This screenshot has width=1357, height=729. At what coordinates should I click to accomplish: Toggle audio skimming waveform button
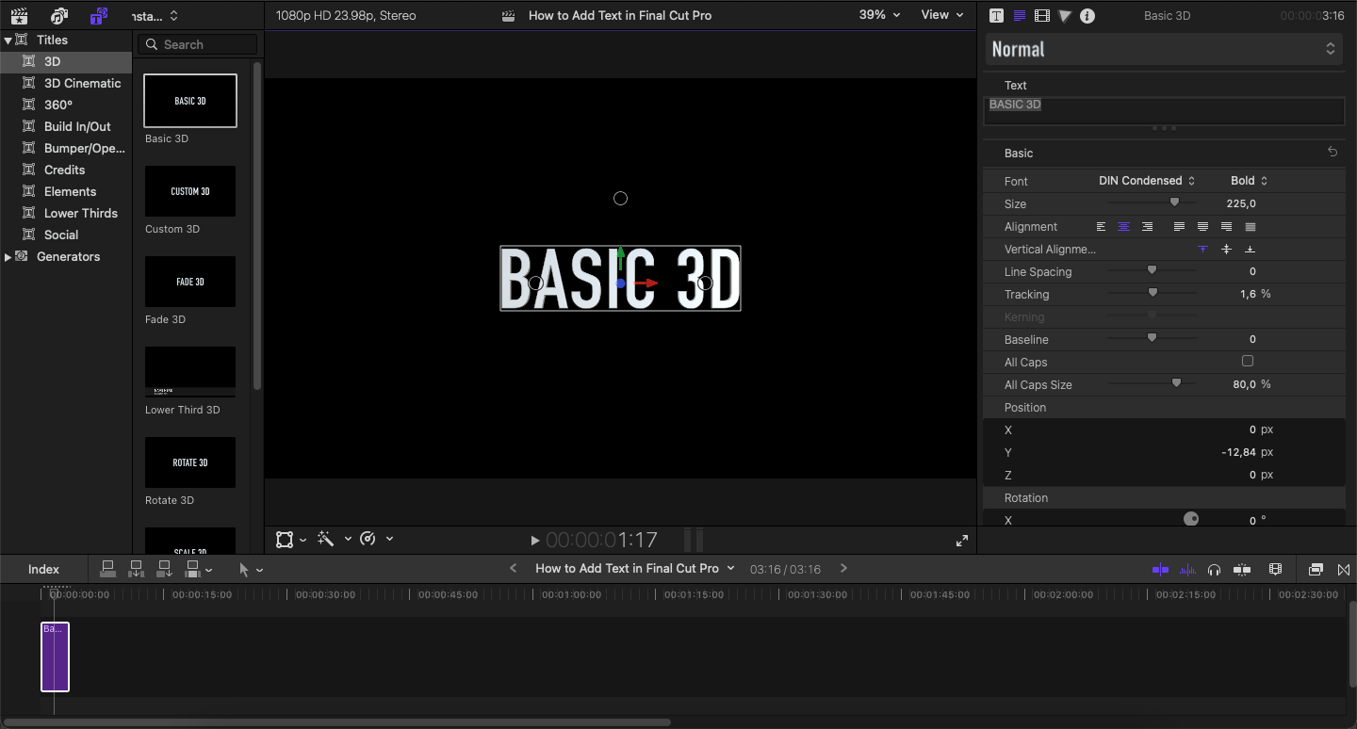[1187, 570]
